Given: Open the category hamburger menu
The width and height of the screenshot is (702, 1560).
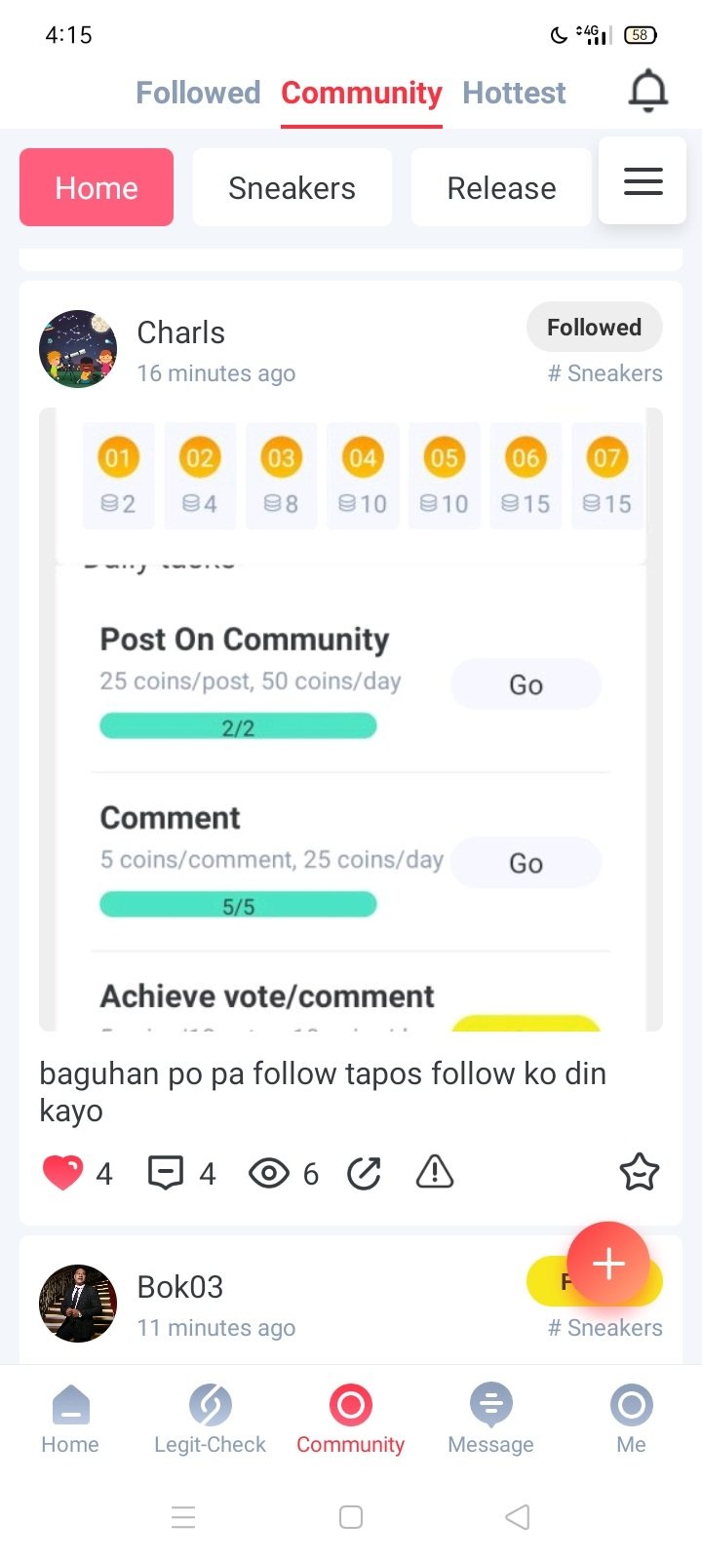Looking at the screenshot, I should pyautogui.click(x=643, y=181).
